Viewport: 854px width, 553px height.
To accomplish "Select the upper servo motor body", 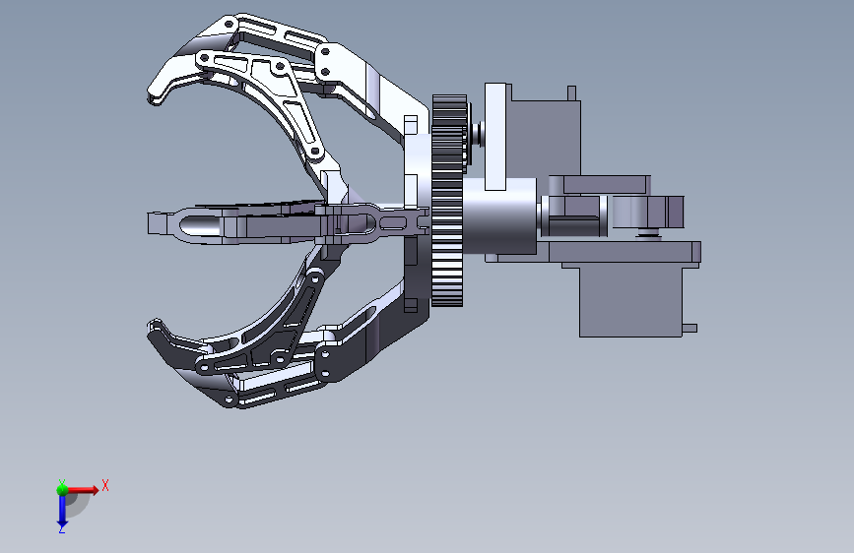I will tap(545, 138).
